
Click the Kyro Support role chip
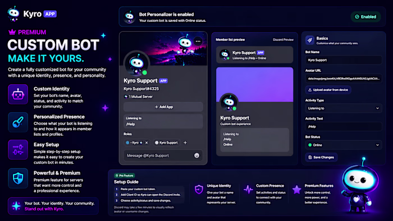pyautogui.click(x=166, y=142)
